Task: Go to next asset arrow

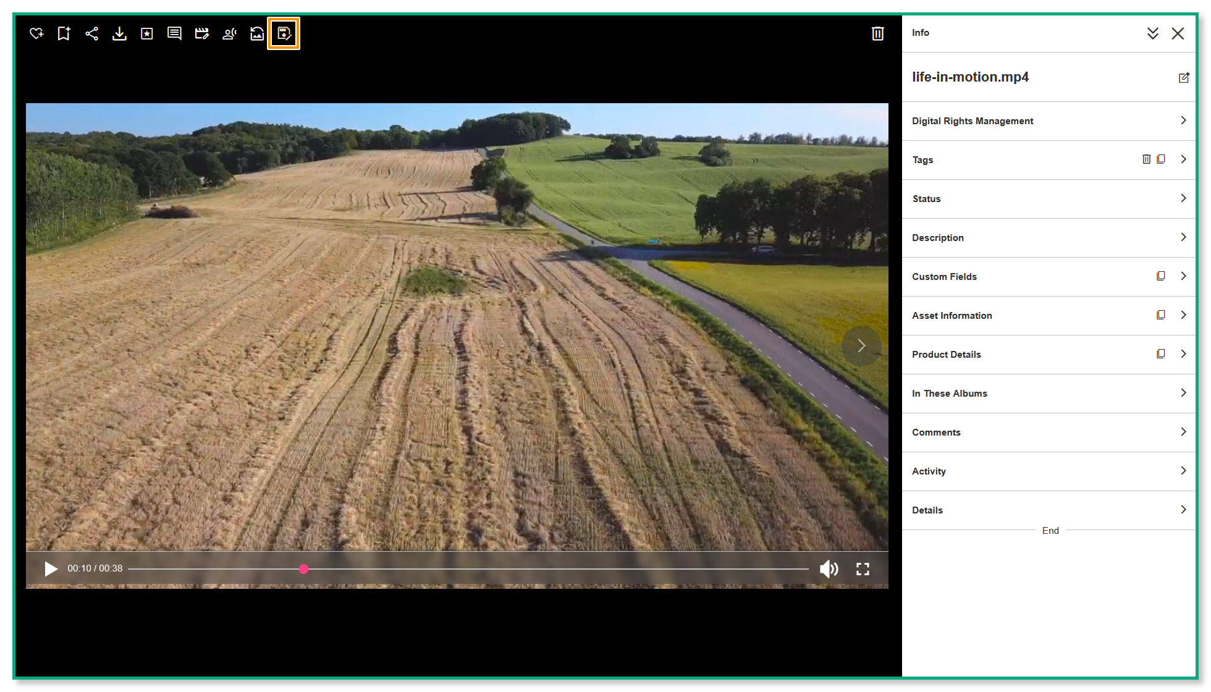Action: 861,346
